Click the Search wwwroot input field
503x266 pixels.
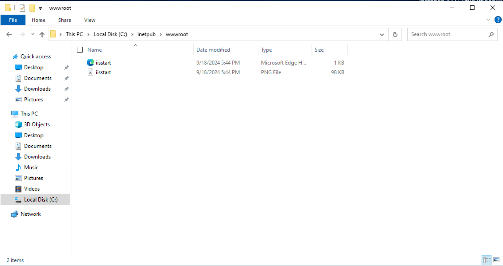(448, 34)
